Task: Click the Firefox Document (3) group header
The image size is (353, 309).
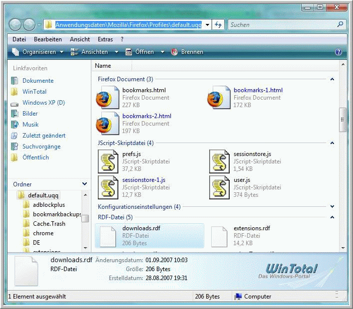Action: (125, 79)
